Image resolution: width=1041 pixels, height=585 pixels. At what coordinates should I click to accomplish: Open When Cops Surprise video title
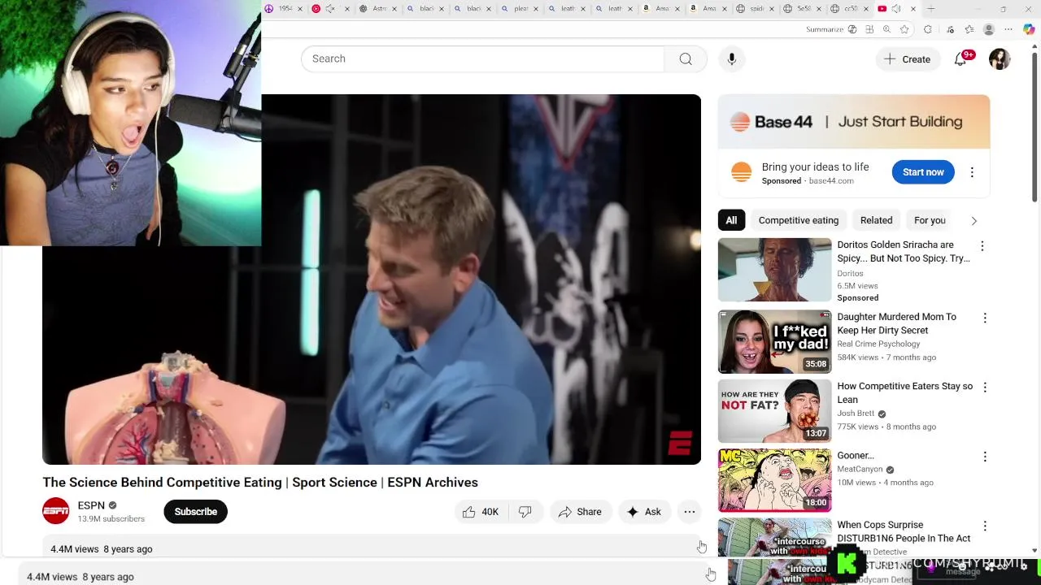click(x=904, y=531)
